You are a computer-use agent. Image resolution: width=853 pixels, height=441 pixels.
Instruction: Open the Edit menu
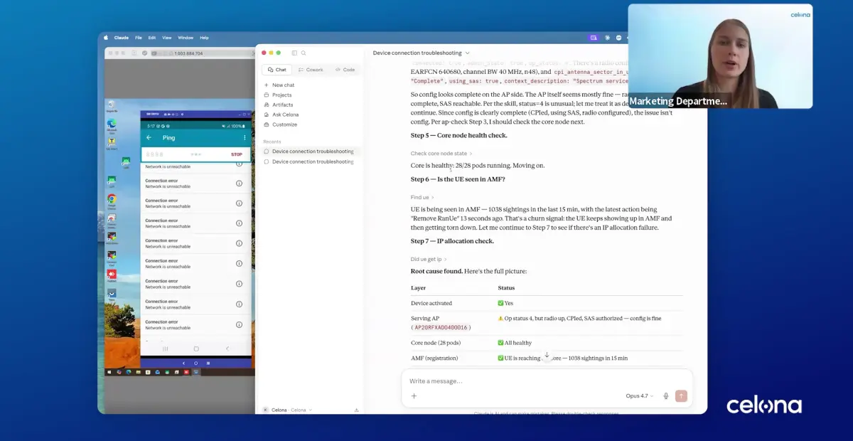coord(152,38)
